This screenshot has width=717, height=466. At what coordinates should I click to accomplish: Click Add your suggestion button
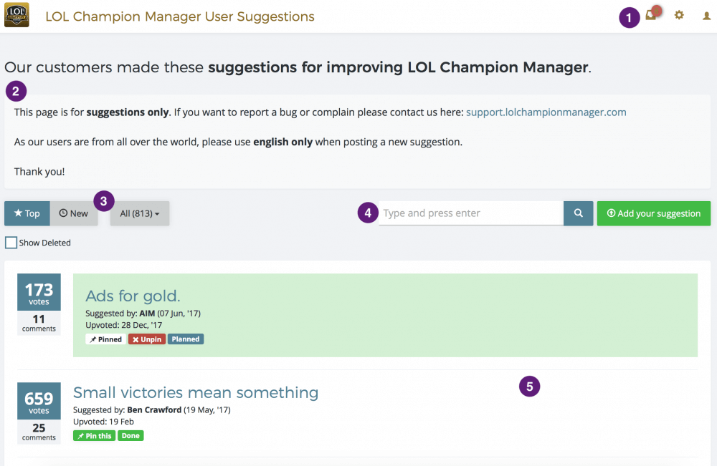[x=653, y=213]
